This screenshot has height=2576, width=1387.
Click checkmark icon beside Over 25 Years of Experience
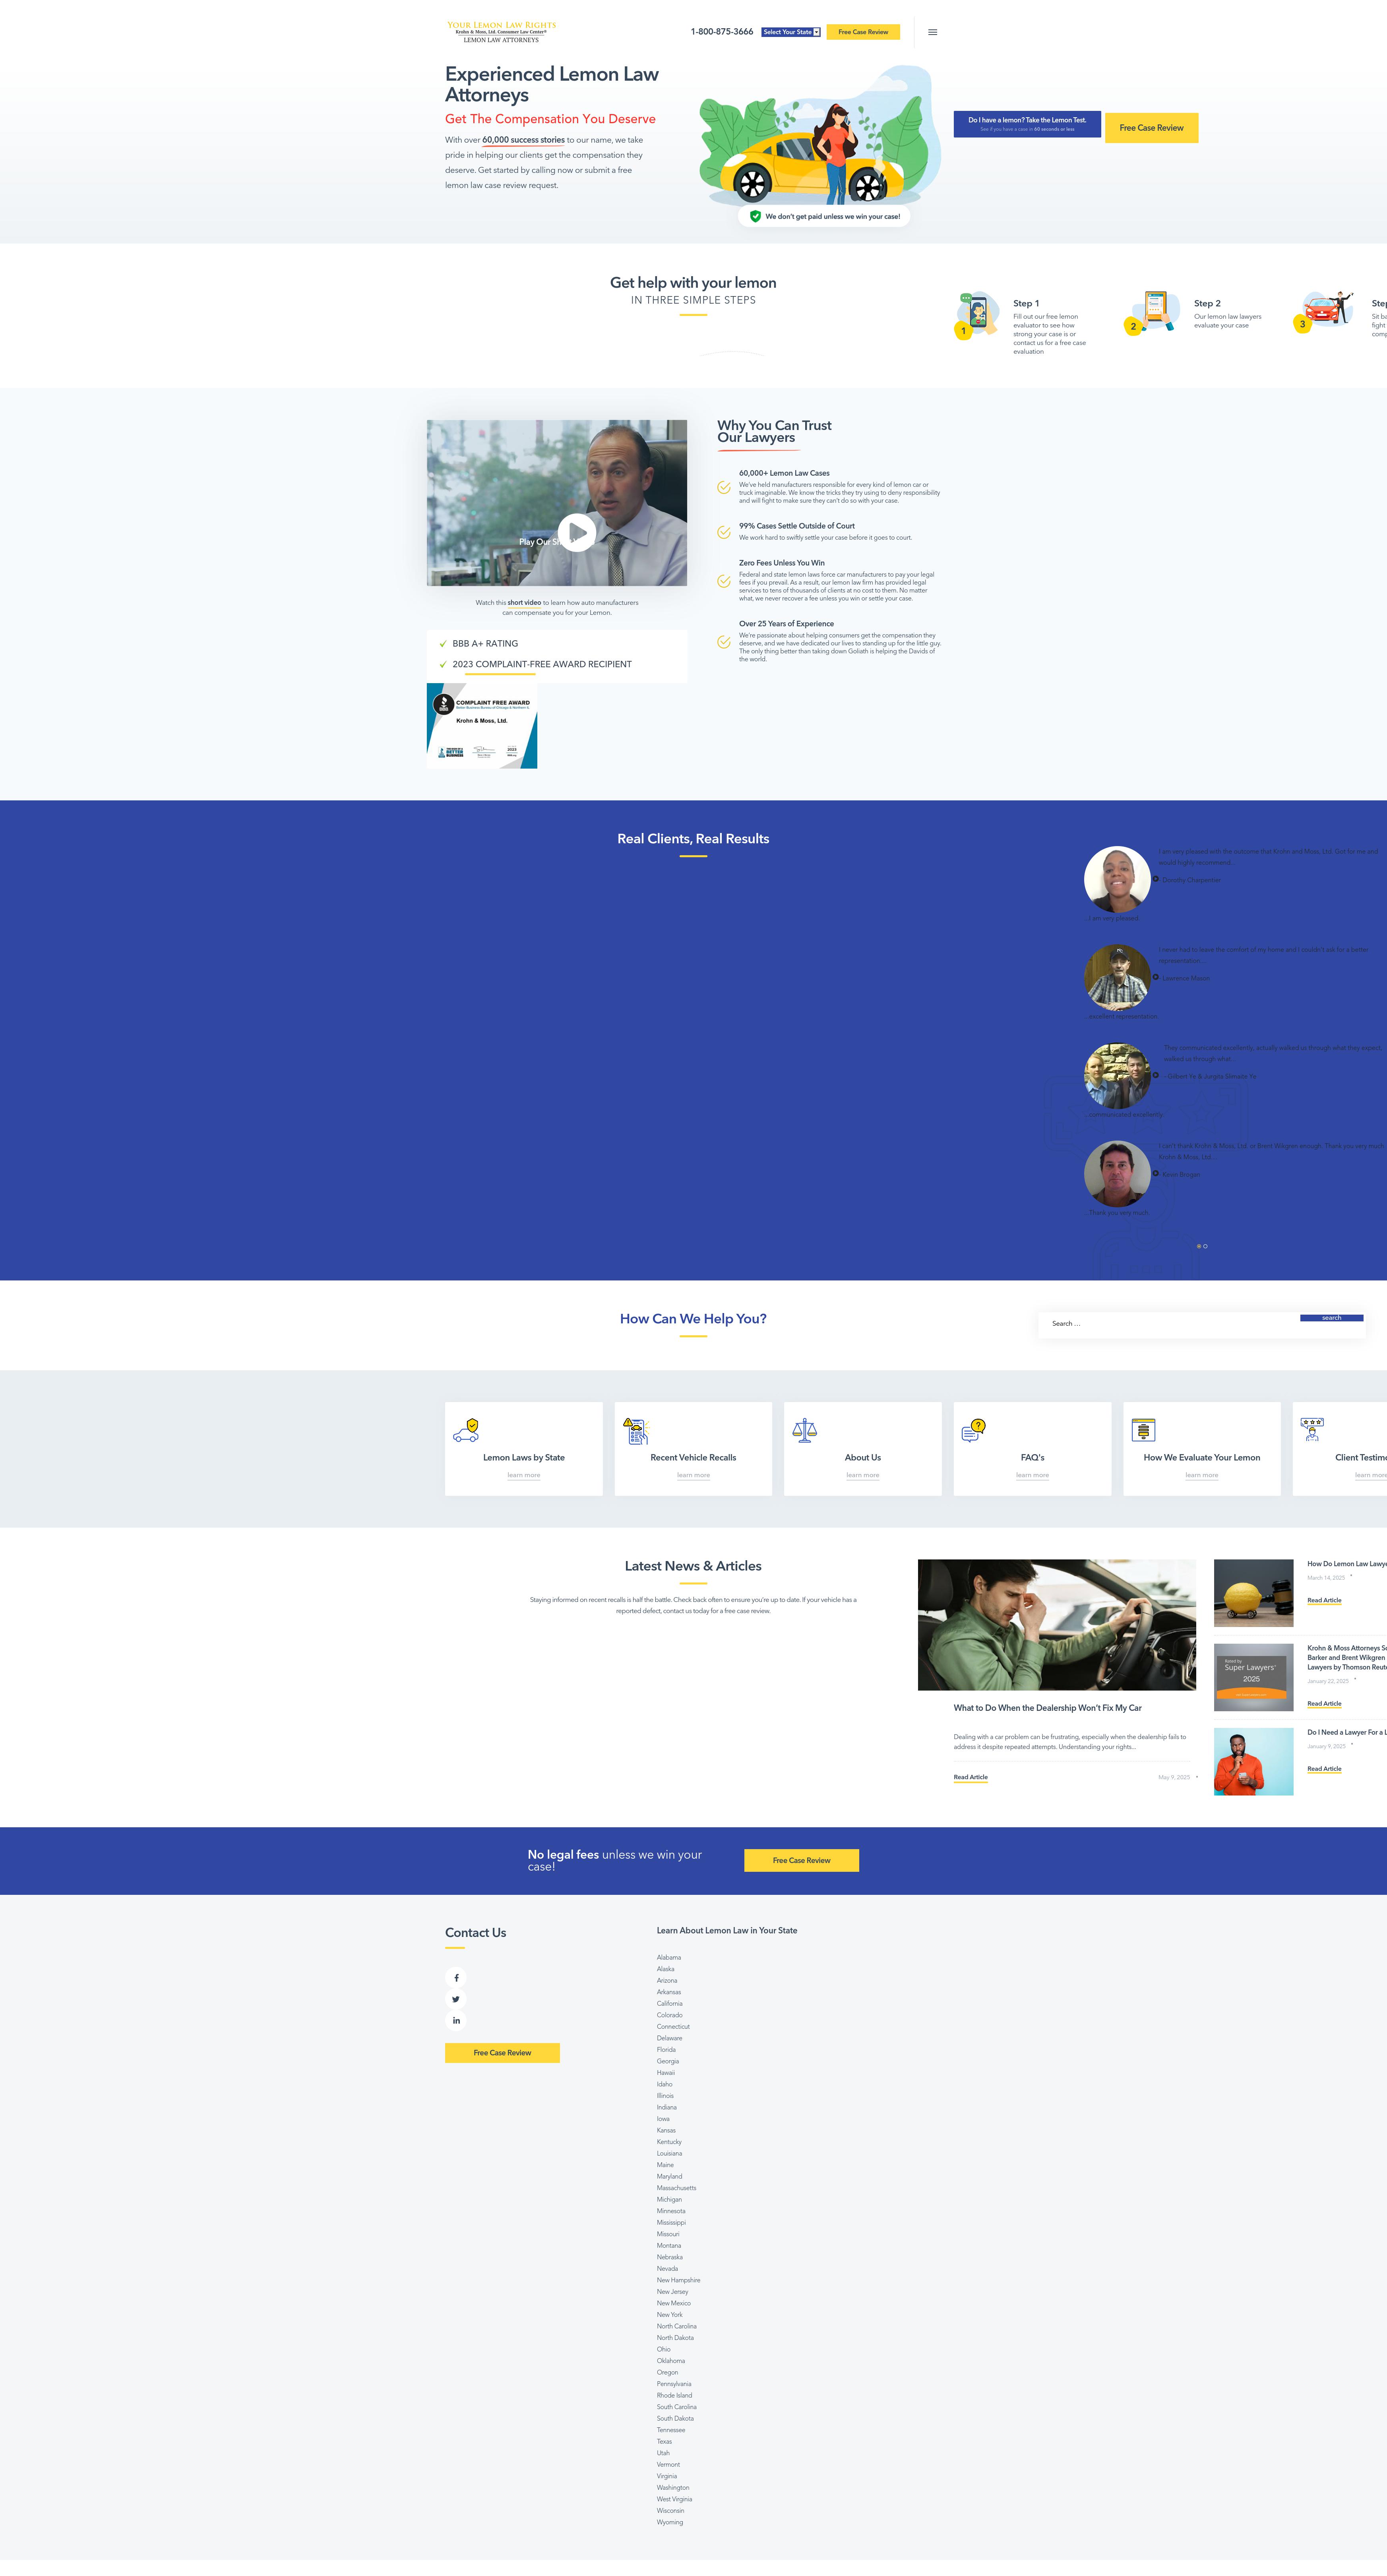click(x=724, y=642)
